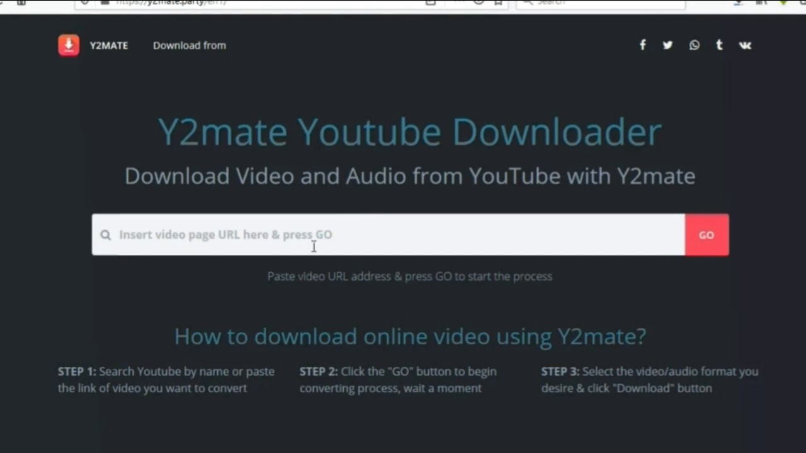
Task: Click "Paste video URL address & press GO" hint
Action: click(x=410, y=276)
